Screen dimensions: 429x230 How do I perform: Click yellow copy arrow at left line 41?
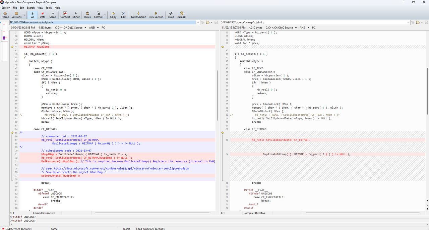[12, 47]
